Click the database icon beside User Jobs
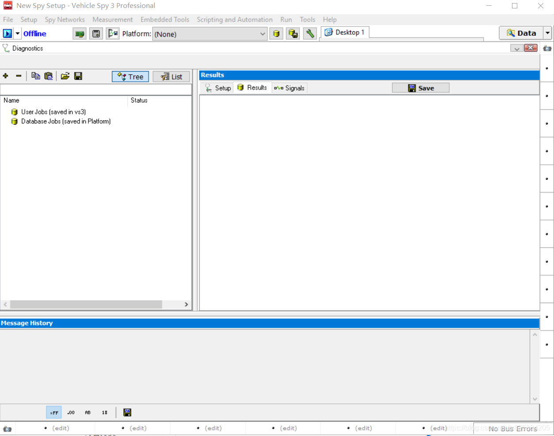The height and width of the screenshot is (436, 554). [x=14, y=112]
